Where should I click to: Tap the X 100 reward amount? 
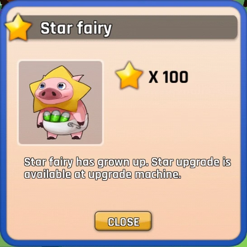click(x=168, y=77)
